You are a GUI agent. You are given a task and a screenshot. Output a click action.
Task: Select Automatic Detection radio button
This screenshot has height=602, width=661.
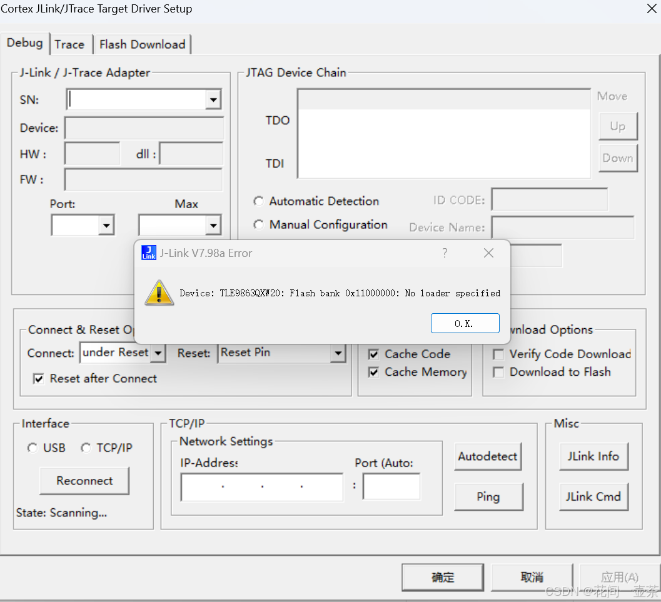point(258,201)
